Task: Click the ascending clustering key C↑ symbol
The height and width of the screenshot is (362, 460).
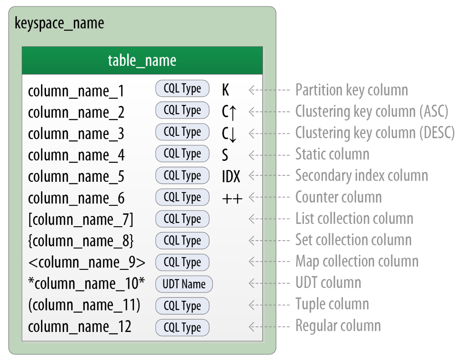Action: coord(229,112)
